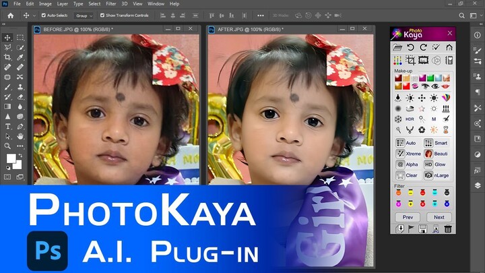Click the hourglass icon in PhotoKaya

[446, 130]
